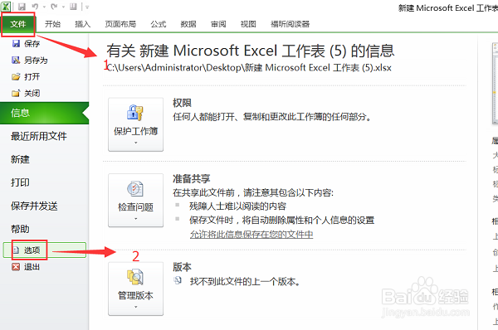498x330 pixels.
Task: Click the 文件 (File) tab
Action: [17, 24]
